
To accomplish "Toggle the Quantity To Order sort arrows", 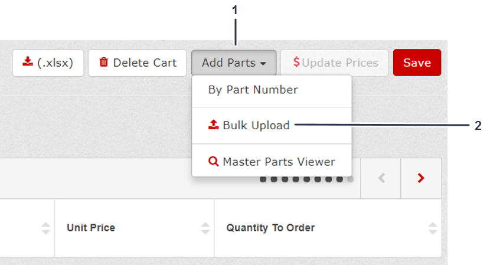I will (433, 228).
